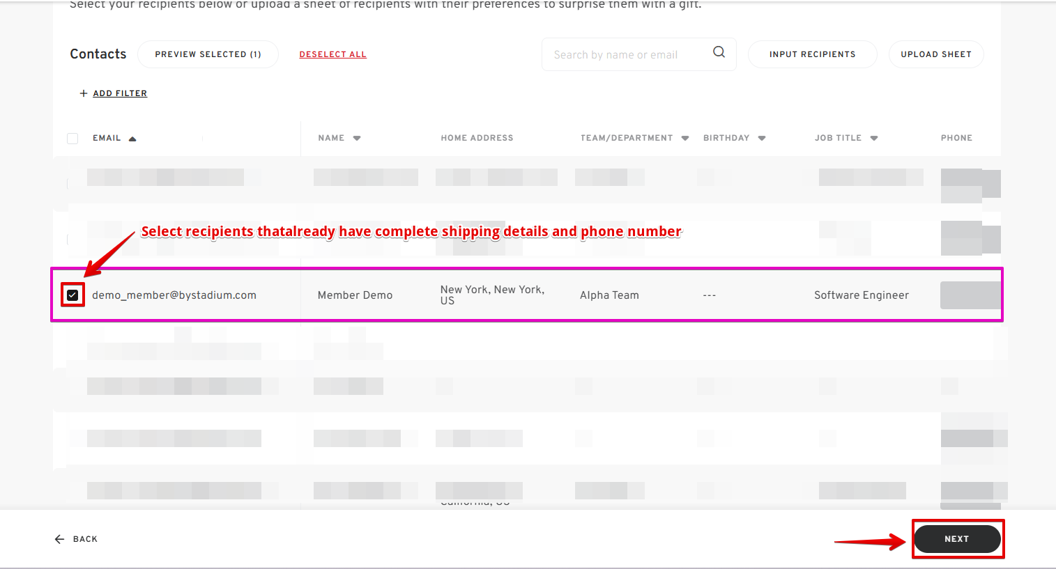Click the Deselect All link
Screen dimensions: 1056x569
pyautogui.click(x=332, y=54)
